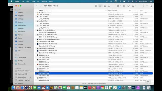Open Launchpad from the Dock
162x91 pixels.
click(18, 88)
